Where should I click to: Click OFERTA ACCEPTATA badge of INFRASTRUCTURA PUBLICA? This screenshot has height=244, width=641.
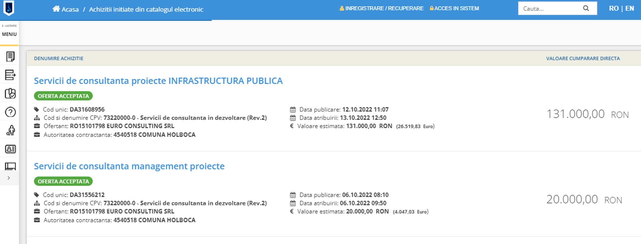point(63,96)
